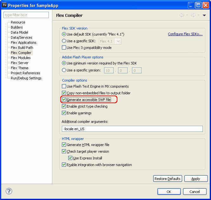Toggle Use Express Install checkbox
The height and width of the screenshot is (200, 211).
pos(70,158)
